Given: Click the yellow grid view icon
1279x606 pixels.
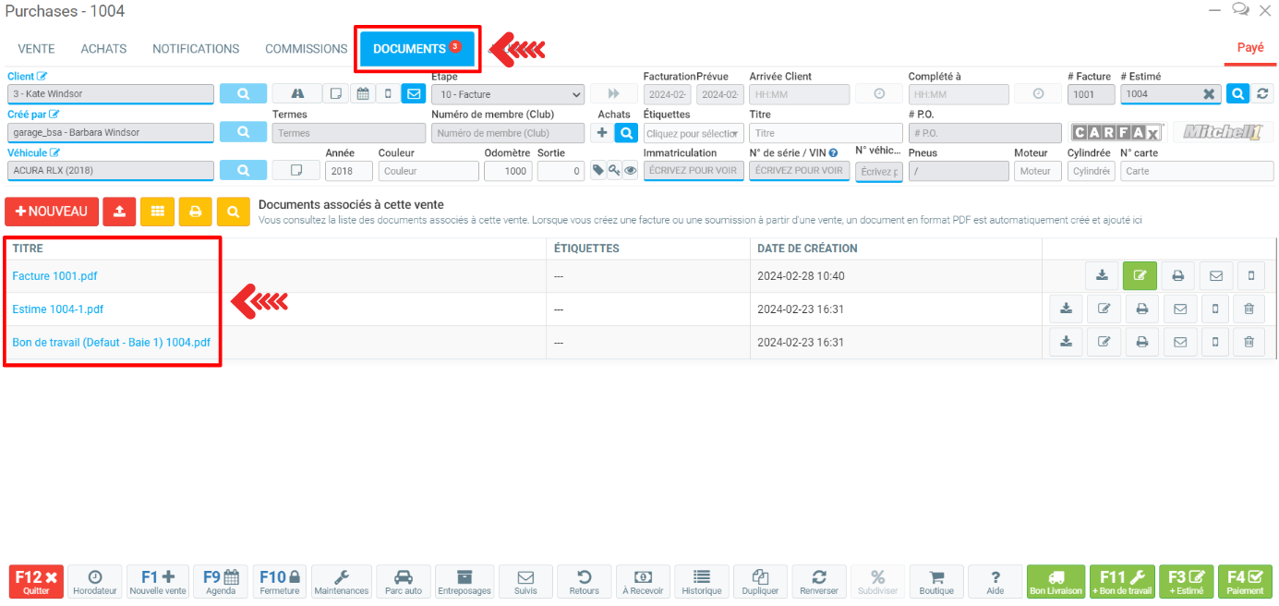Looking at the screenshot, I should tap(157, 212).
